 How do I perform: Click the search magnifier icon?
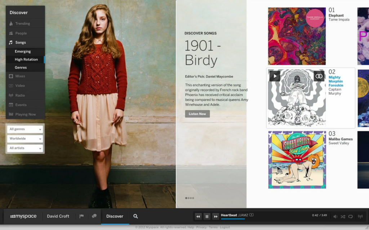click(135, 216)
